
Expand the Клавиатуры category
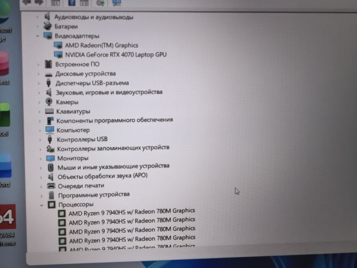pos(39,112)
